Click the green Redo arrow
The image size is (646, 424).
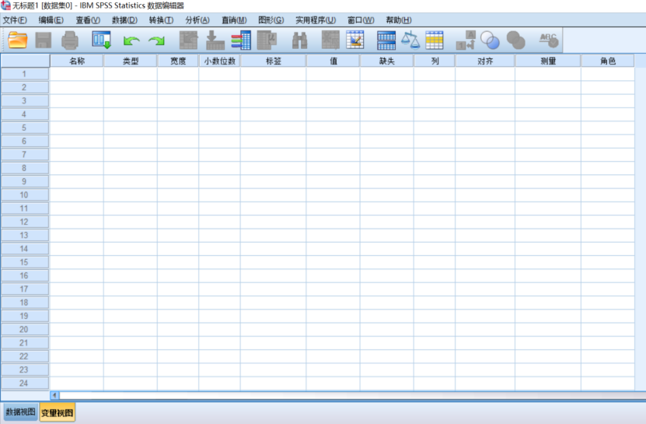[x=156, y=40]
